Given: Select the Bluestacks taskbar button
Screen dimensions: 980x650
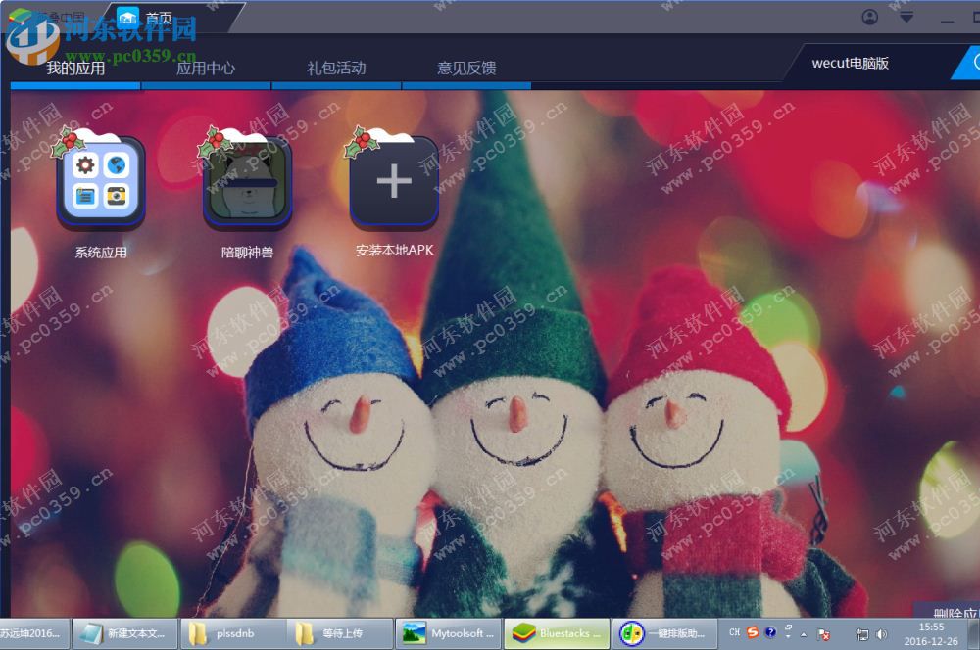Looking at the screenshot, I should pos(557,633).
